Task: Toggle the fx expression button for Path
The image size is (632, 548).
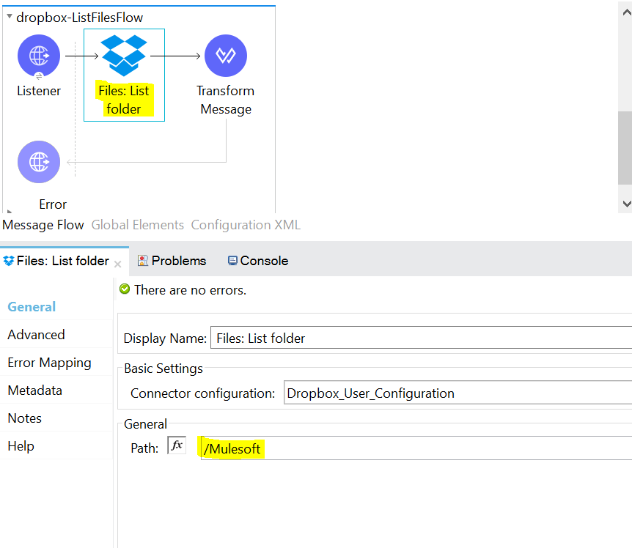Action: click(177, 445)
